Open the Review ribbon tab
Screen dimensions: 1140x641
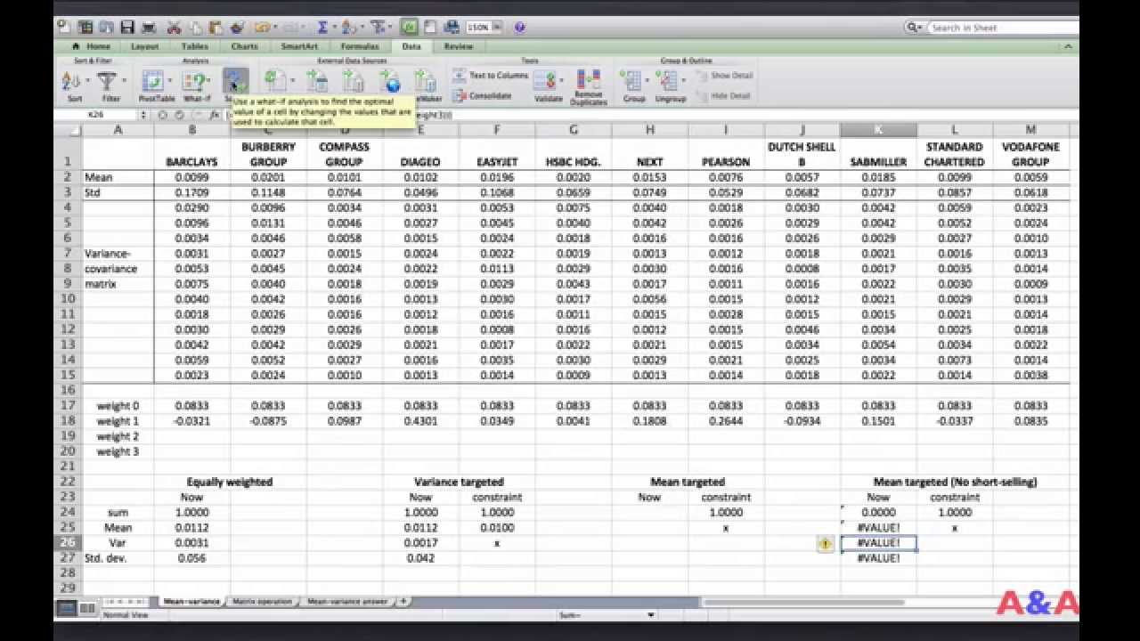click(459, 46)
